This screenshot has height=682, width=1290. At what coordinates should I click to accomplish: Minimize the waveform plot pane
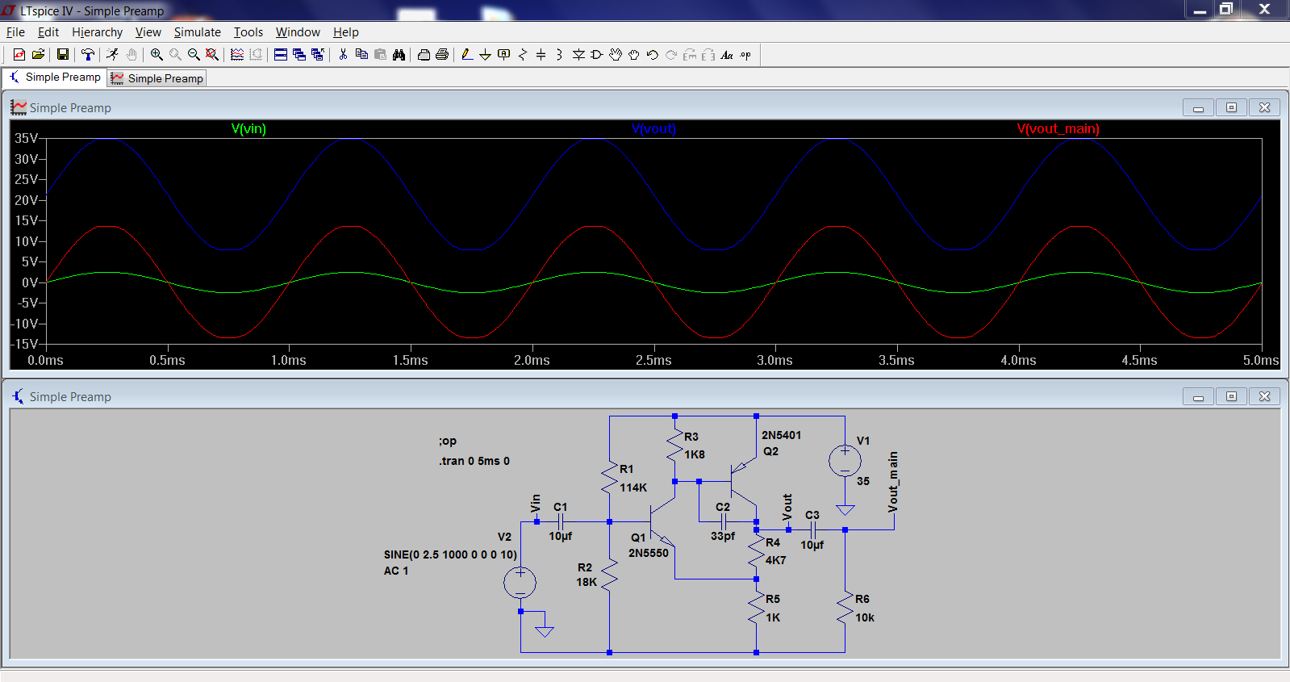tap(1198, 107)
